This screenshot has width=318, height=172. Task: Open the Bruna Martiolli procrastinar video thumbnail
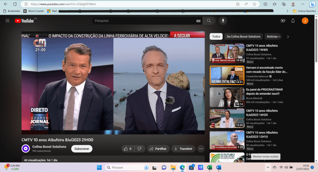tap(226, 97)
